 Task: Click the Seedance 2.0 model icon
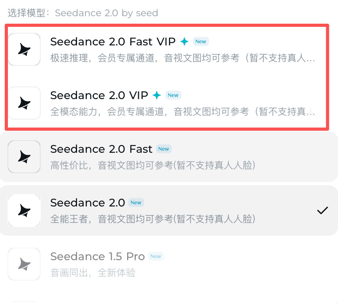(x=24, y=210)
